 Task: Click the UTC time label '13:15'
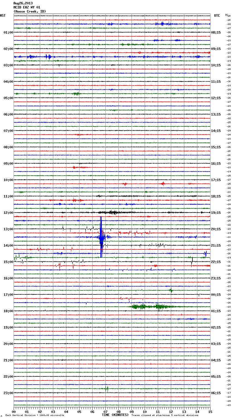click(216, 114)
